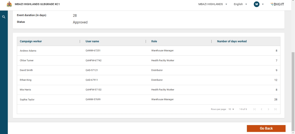Click the state emblem logo in header
Image resolution: width=295 pixels, height=134 pixels.
pyautogui.click(x=9, y=4)
